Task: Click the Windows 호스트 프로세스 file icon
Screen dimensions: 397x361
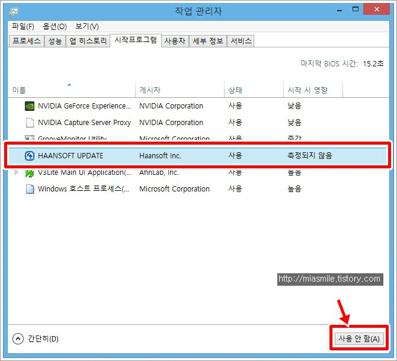Action: pyautogui.click(x=30, y=189)
